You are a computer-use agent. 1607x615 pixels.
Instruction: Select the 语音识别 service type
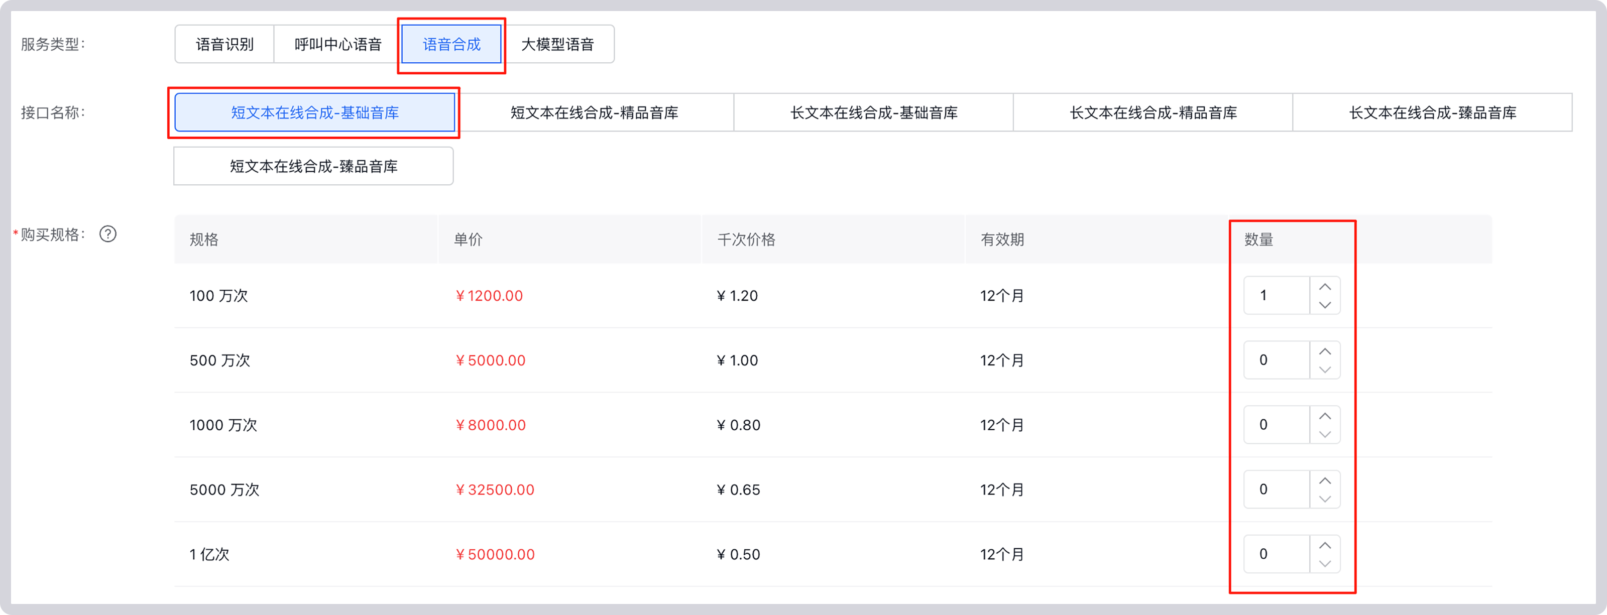click(223, 44)
